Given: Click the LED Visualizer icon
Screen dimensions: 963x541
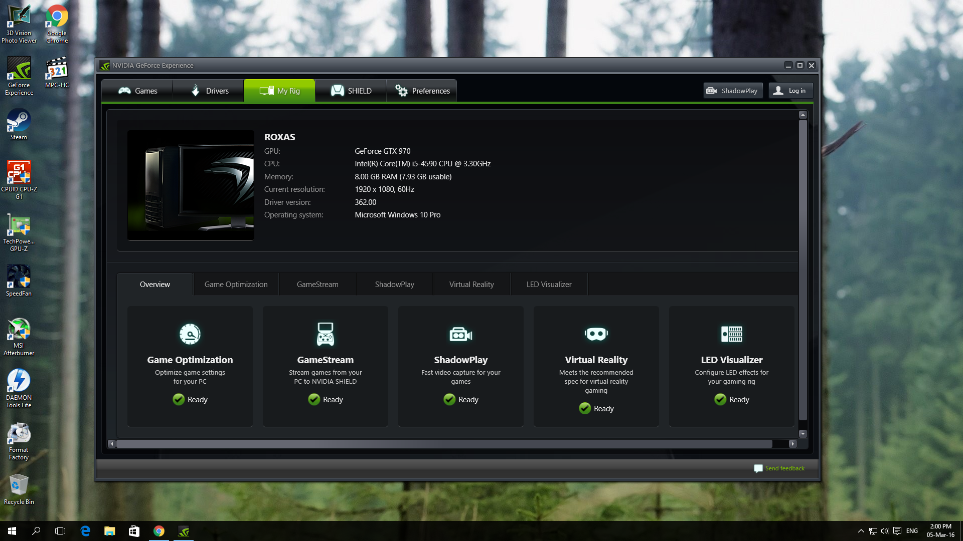Looking at the screenshot, I should click(731, 334).
